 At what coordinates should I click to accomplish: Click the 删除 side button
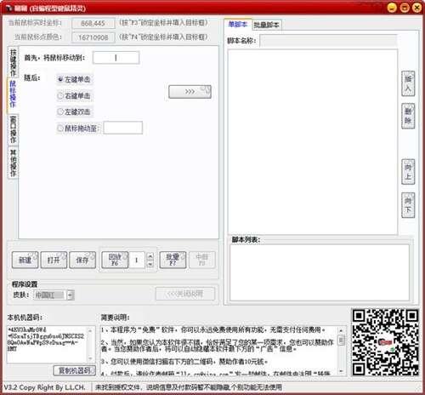click(x=408, y=117)
